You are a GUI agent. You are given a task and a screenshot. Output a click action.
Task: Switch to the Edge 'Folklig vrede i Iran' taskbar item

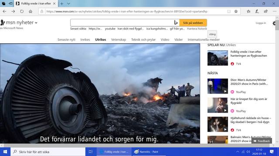click(x=114, y=152)
